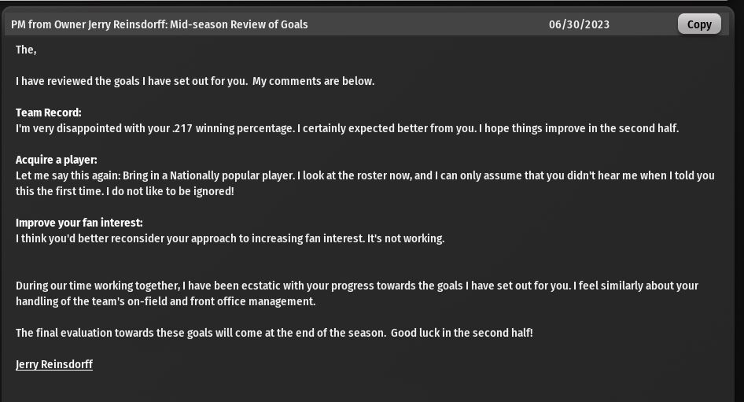Click the Copy button
744x402 pixels.
[699, 24]
